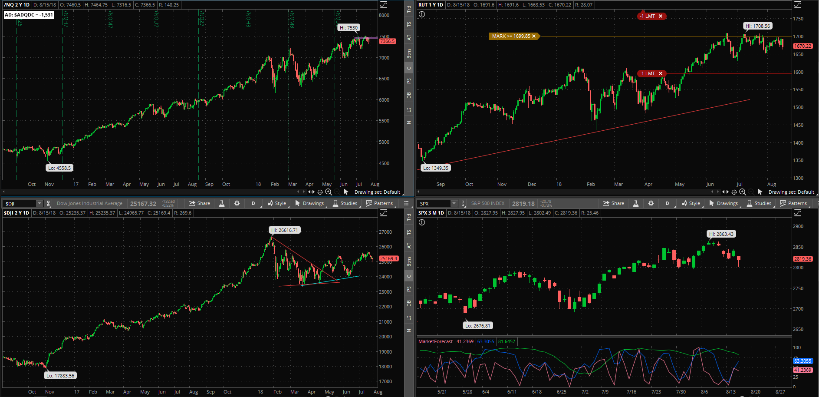Click the MarketForecast study label on SPX
Viewport: 819px width, 397px height.
(x=435, y=341)
